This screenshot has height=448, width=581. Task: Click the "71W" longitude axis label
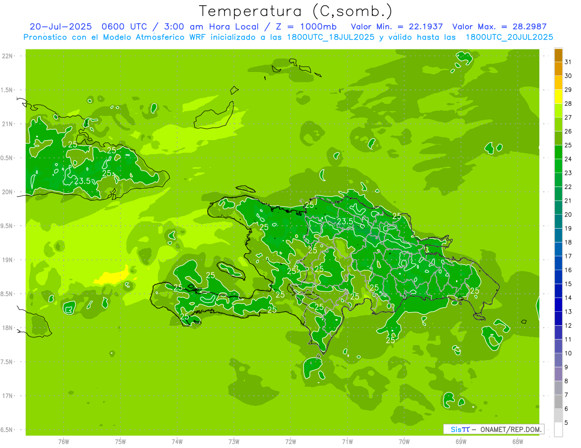coord(347,442)
